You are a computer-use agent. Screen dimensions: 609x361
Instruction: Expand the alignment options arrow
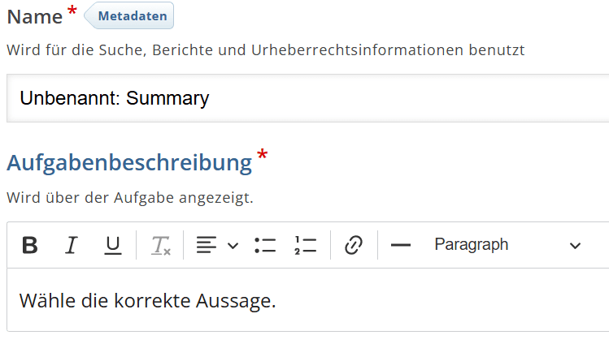click(233, 246)
